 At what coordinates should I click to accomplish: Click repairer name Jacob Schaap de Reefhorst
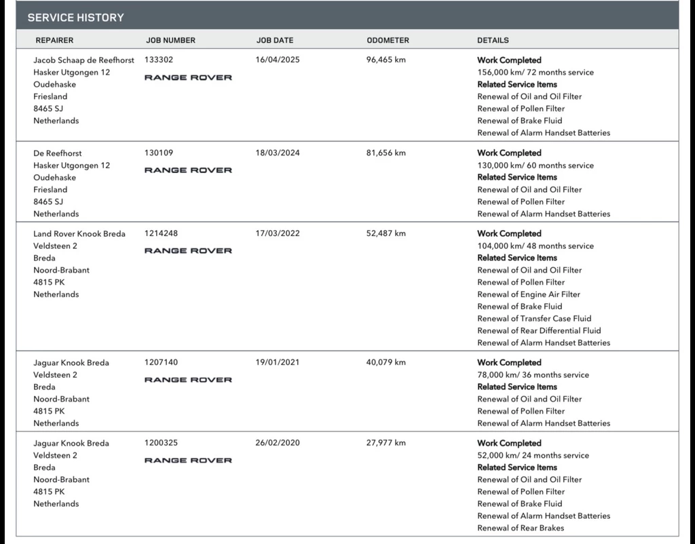(83, 60)
